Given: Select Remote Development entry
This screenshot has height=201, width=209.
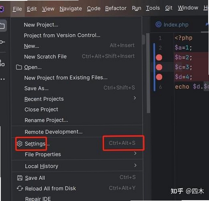Looking at the screenshot, I should tap(54, 132).
